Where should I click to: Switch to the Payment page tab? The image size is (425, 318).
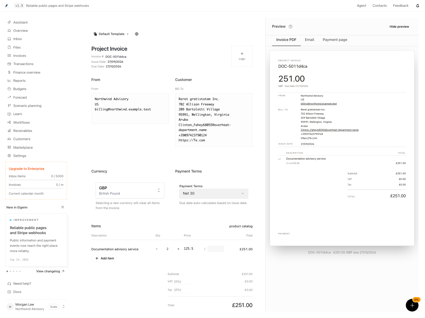[335, 40]
